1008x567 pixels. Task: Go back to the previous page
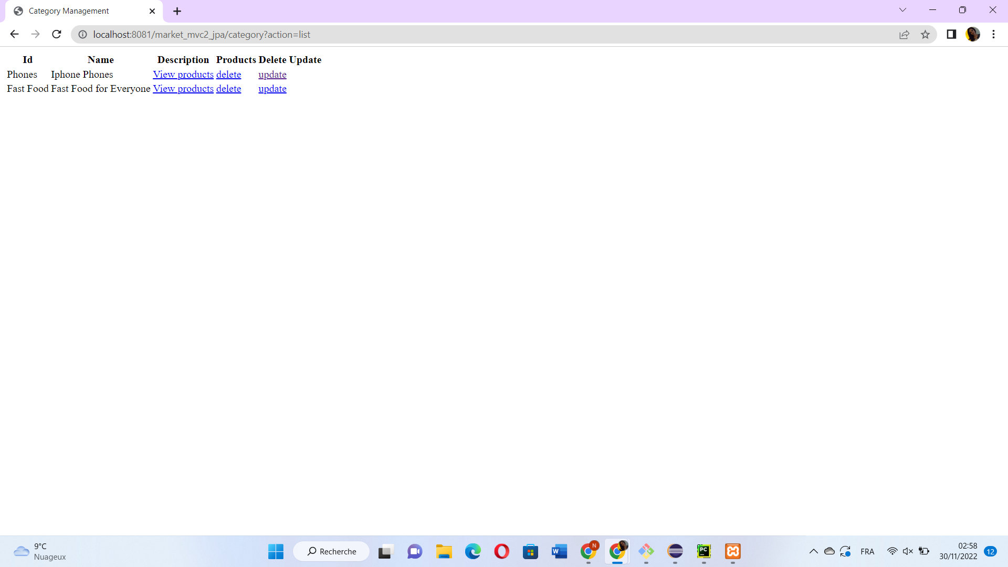click(x=14, y=35)
